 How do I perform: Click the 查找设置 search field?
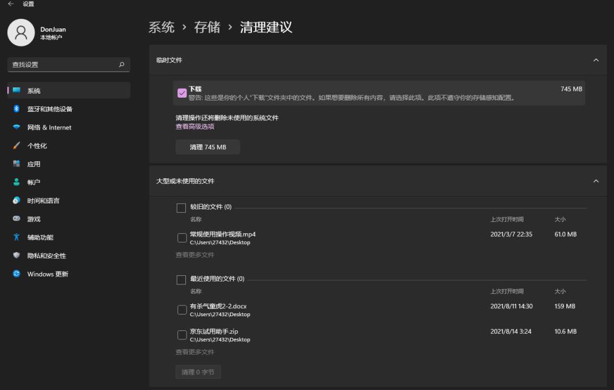[x=69, y=65]
